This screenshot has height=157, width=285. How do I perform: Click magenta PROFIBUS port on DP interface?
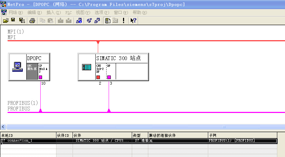click(x=109, y=77)
